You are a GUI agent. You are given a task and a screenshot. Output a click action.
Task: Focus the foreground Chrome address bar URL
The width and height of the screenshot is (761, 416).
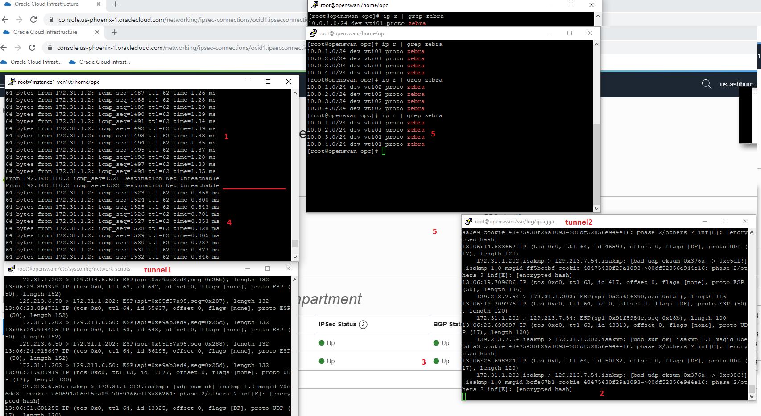click(178, 48)
